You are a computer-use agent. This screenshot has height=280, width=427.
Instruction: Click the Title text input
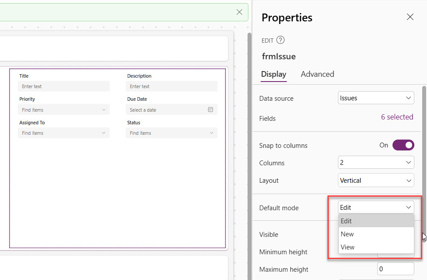point(64,86)
